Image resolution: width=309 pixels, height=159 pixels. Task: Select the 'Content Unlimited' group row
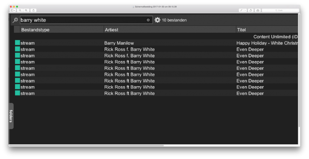click(156, 37)
